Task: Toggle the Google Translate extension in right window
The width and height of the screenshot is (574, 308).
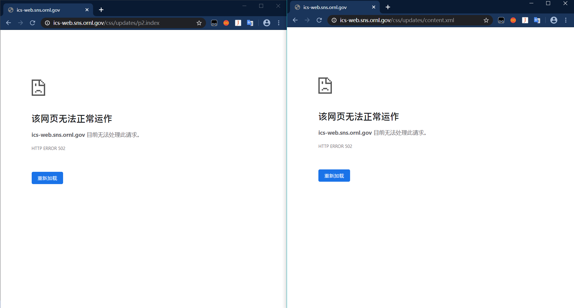Action: (x=537, y=20)
